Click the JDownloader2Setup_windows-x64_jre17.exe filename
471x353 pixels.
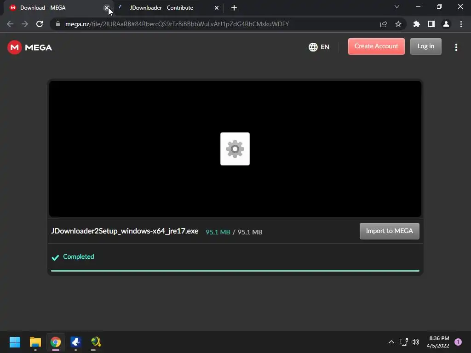point(125,231)
